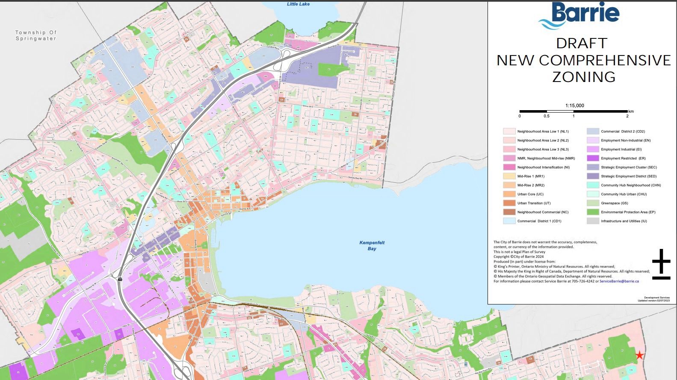Open the ServiceBarrie@barrie.ca email link

pyautogui.click(x=619, y=281)
